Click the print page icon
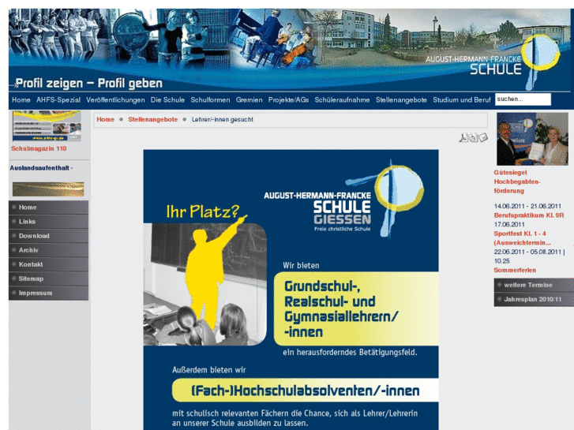The height and width of the screenshot is (430, 574). pos(473,137)
